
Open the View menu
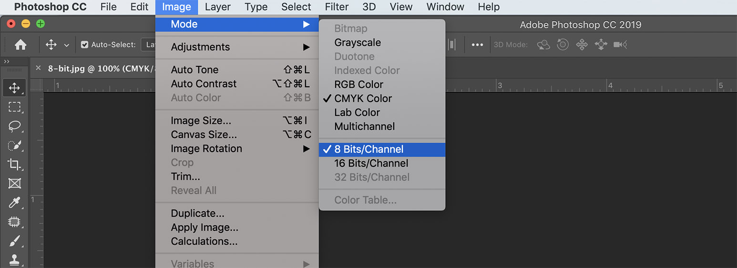coord(401,7)
